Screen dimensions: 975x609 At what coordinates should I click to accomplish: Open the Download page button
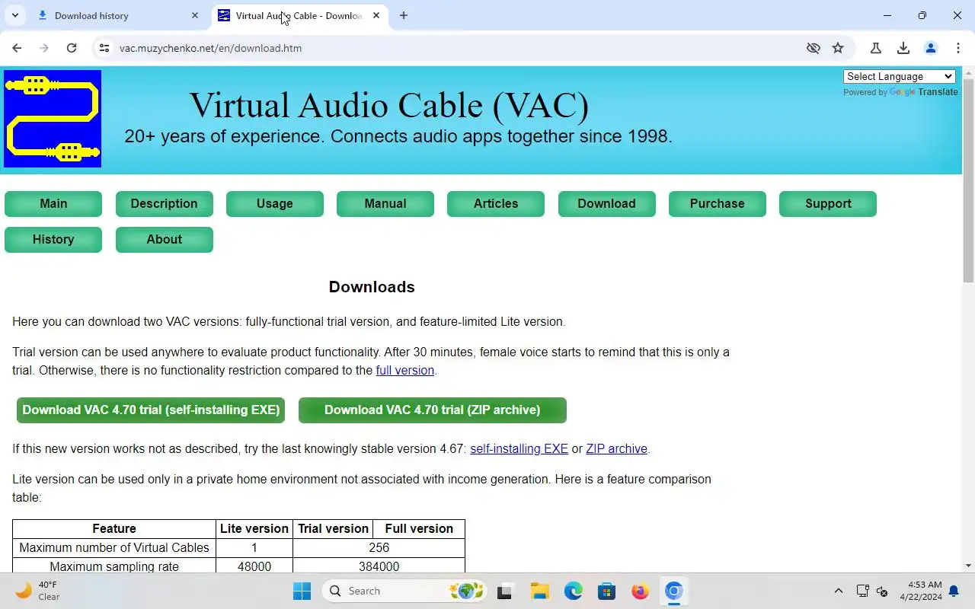coord(606,204)
